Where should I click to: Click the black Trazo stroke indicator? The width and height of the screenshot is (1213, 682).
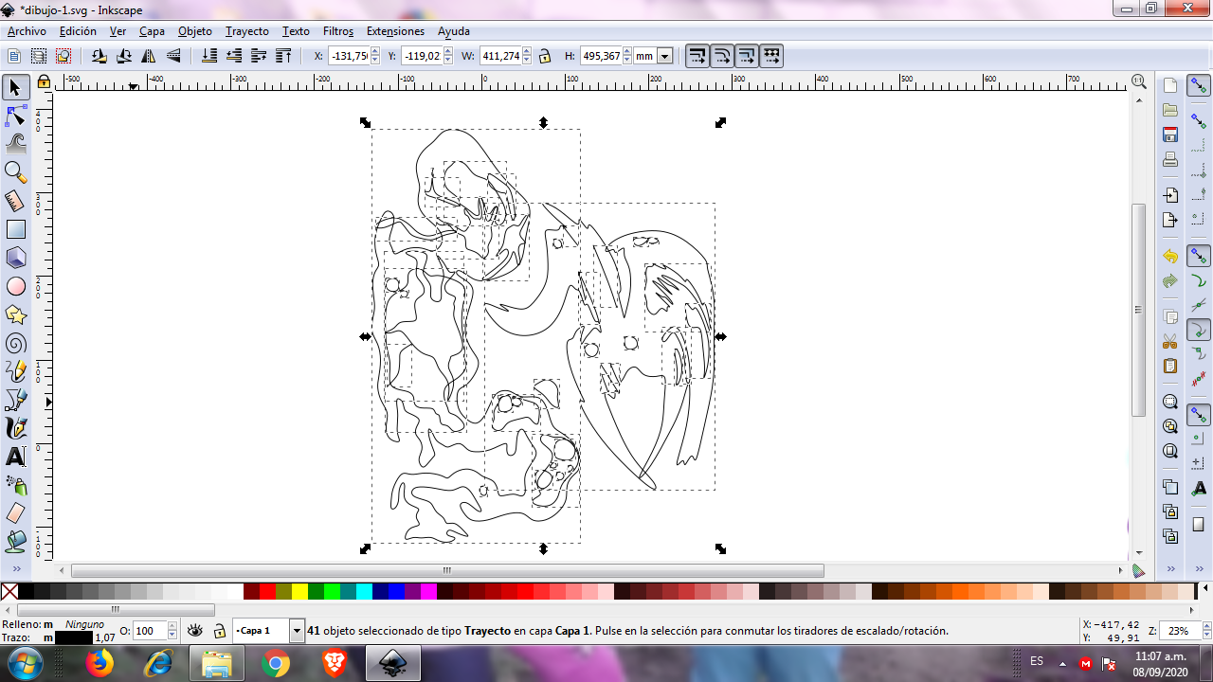[x=74, y=637]
